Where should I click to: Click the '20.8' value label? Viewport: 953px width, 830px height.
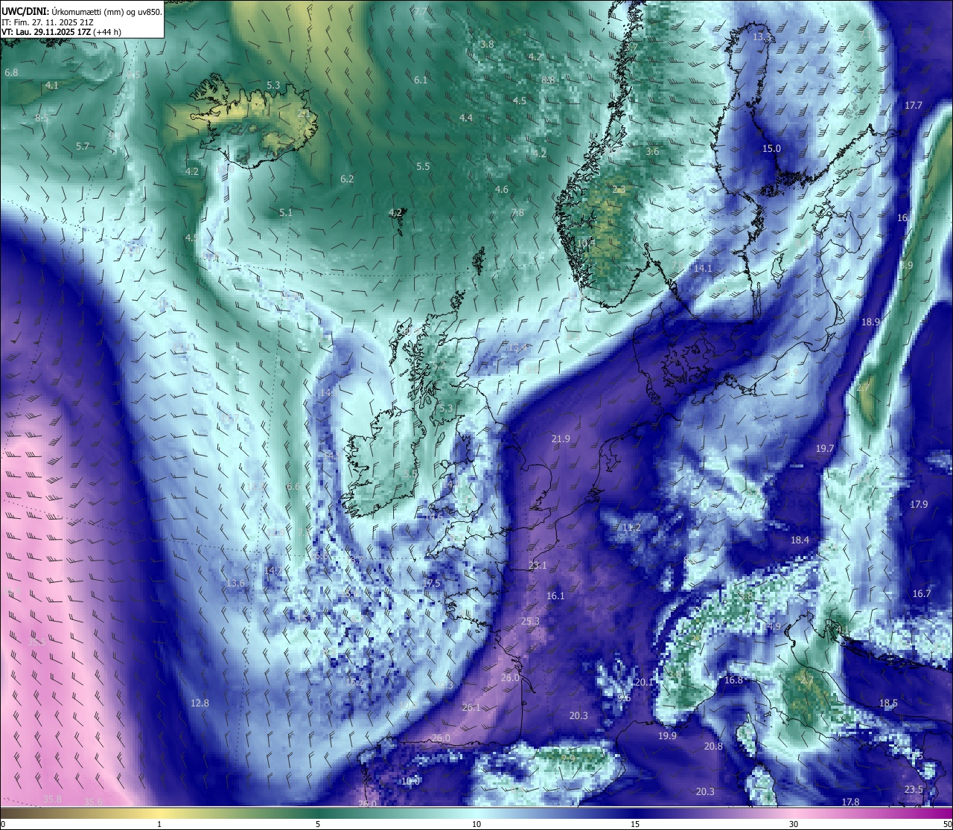click(x=713, y=746)
